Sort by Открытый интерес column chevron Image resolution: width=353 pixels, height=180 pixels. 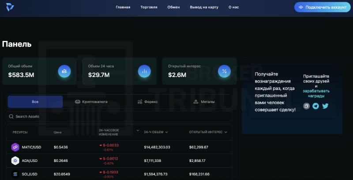[225, 132]
